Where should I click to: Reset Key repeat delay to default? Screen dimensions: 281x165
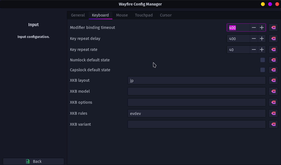coord(273,38)
